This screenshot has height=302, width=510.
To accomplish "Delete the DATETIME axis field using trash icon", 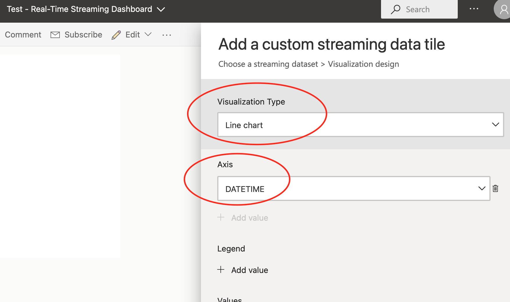I will [495, 188].
